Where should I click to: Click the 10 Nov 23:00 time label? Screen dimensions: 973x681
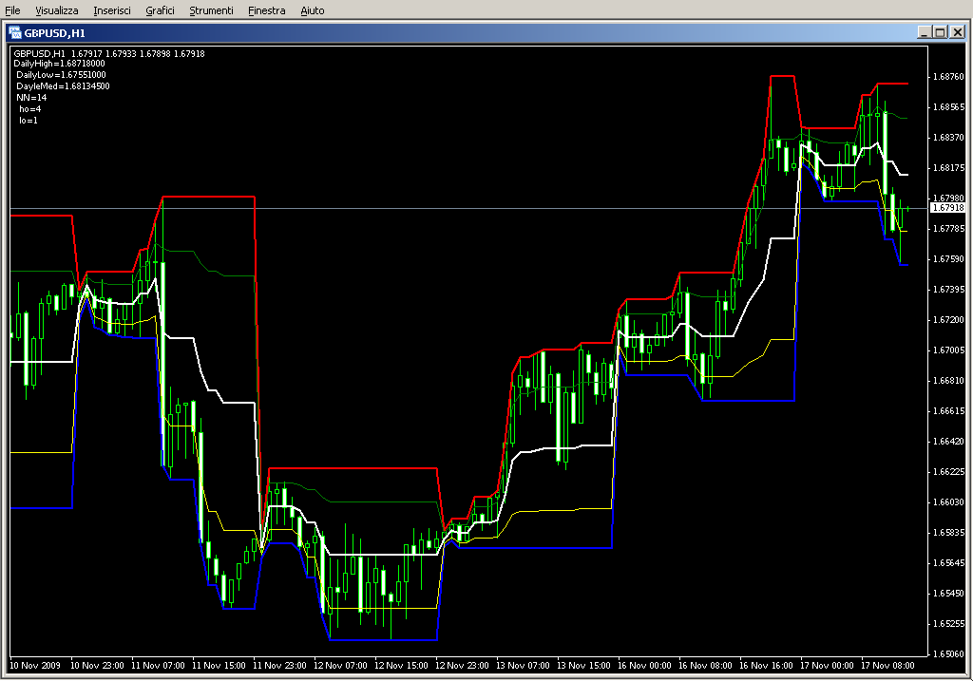click(98, 666)
